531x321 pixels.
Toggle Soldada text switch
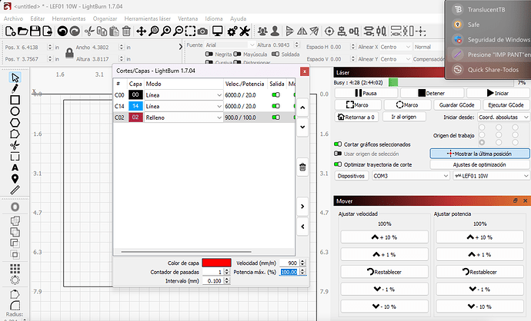pyautogui.click(x=276, y=54)
